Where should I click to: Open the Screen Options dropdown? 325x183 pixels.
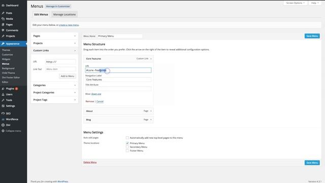(295, 3)
